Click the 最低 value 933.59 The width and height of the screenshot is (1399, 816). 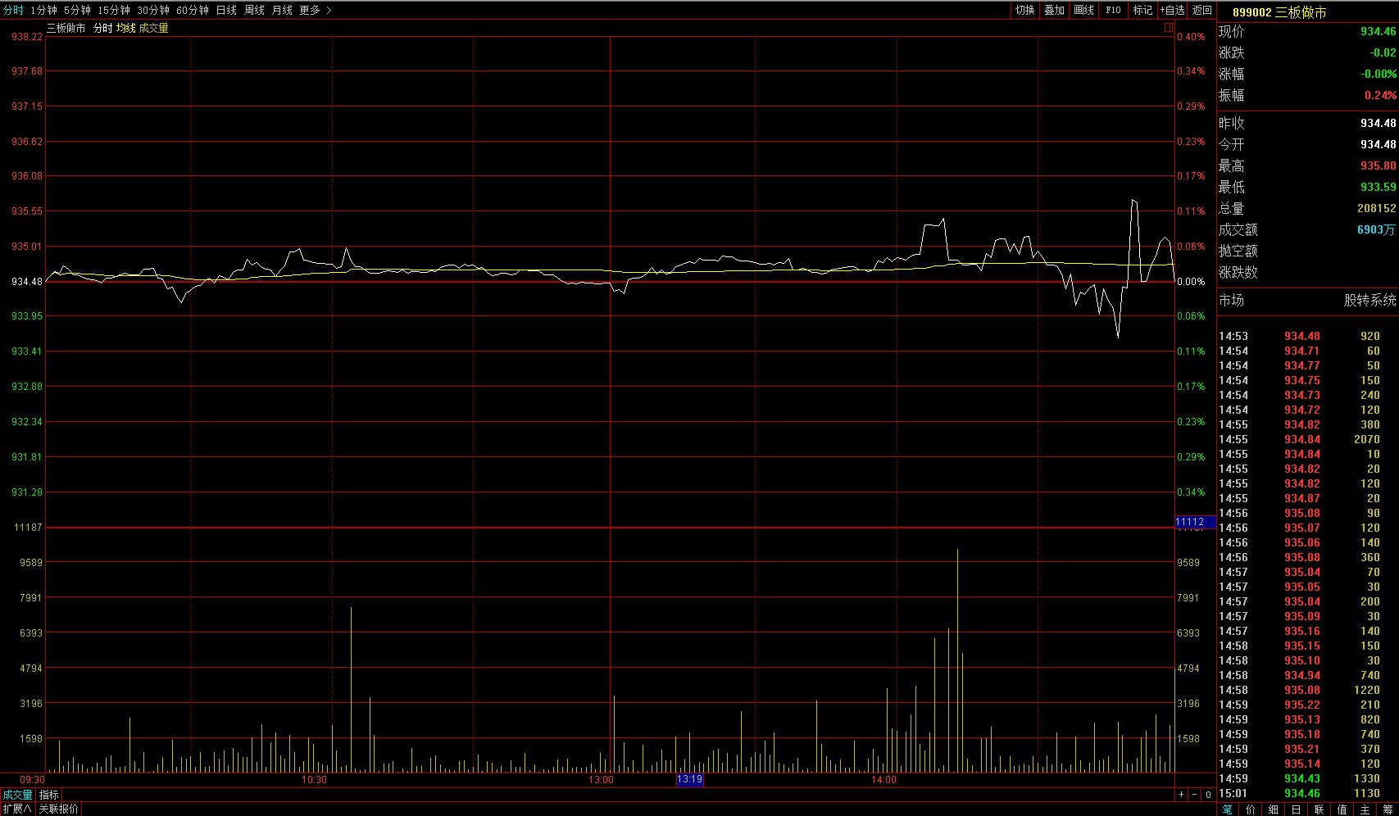1378,187
